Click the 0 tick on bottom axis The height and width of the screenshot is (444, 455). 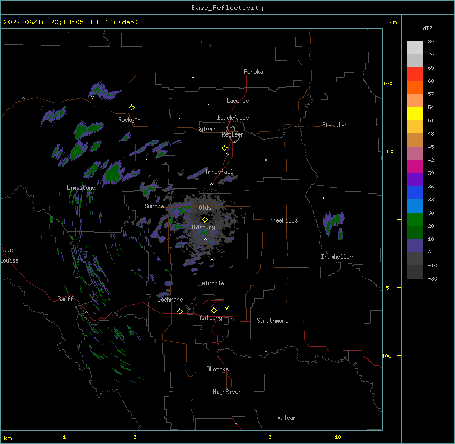204,437
